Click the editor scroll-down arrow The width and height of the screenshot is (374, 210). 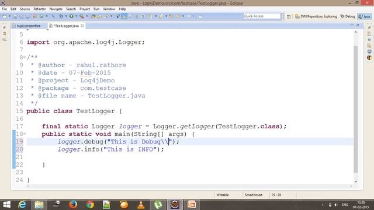click(356, 181)
